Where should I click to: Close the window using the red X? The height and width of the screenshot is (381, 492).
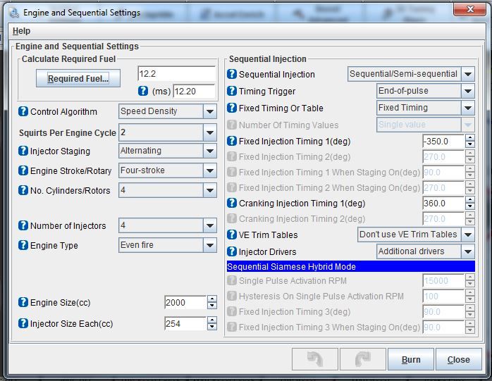469,9
